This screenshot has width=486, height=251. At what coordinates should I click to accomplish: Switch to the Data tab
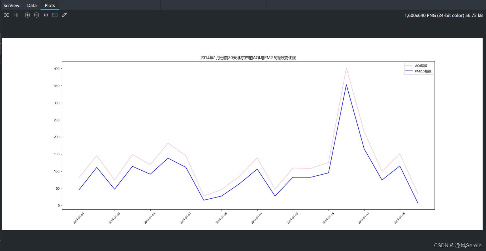[x=32, y=5]
